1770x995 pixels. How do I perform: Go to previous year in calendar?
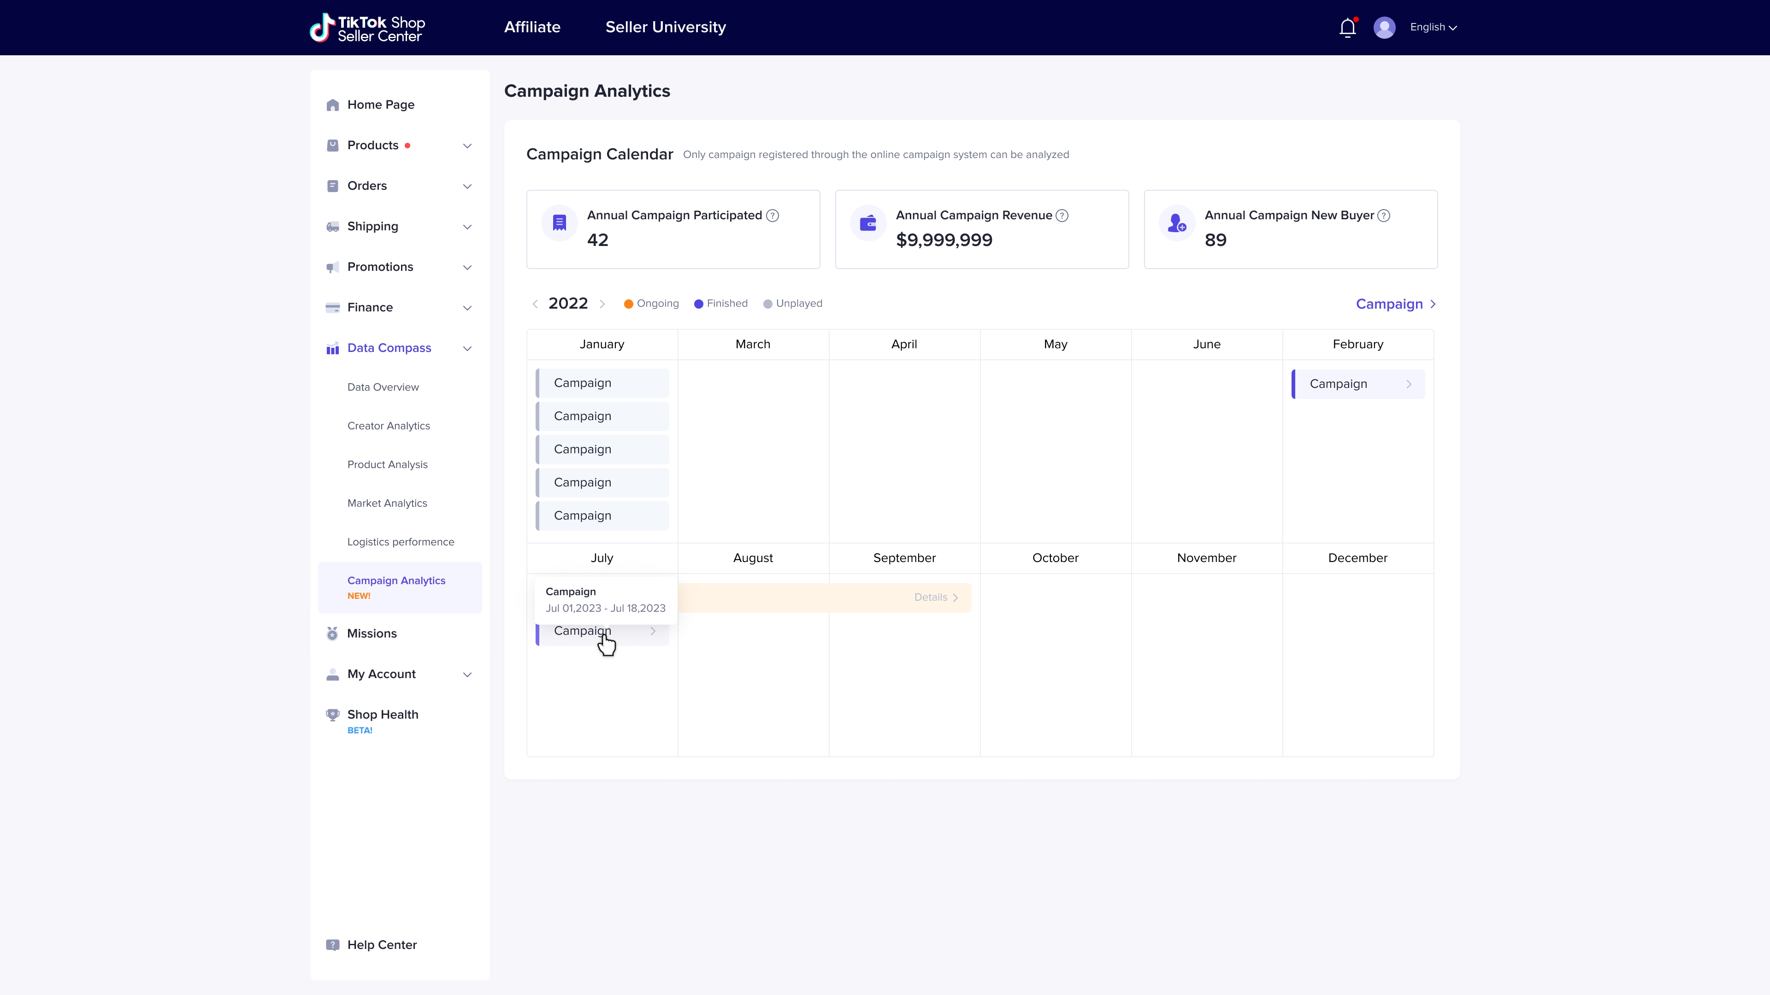(x=535, y=304)
